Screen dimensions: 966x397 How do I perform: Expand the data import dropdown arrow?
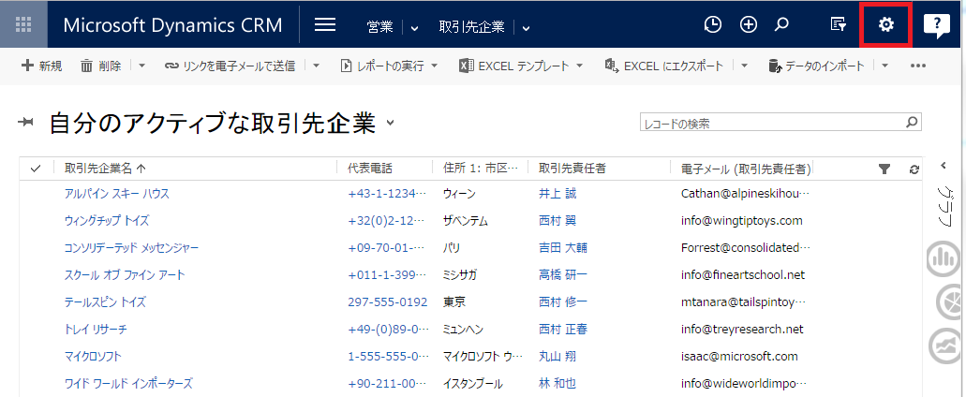[x=884, y=66]
